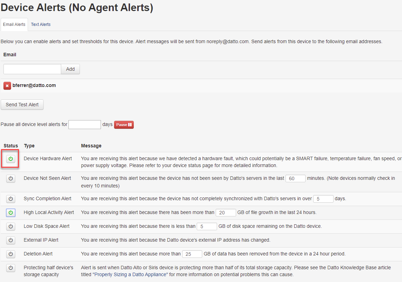Edit the Device Not Seen minutes field
402x282 pixels.
pyautogui.click(x=295, y=178)
